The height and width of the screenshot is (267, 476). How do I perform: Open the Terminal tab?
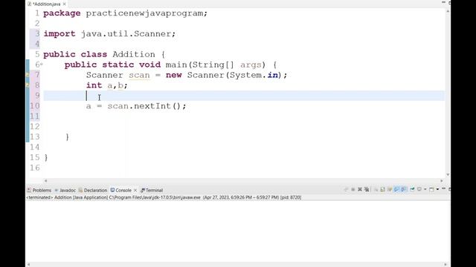152,190
